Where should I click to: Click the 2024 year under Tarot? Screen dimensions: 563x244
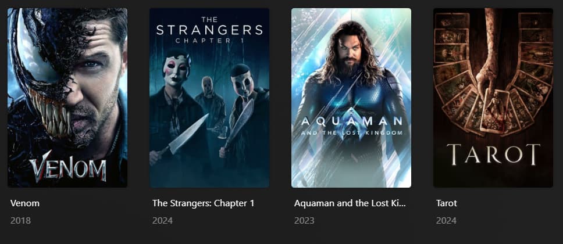pos(446,220)
